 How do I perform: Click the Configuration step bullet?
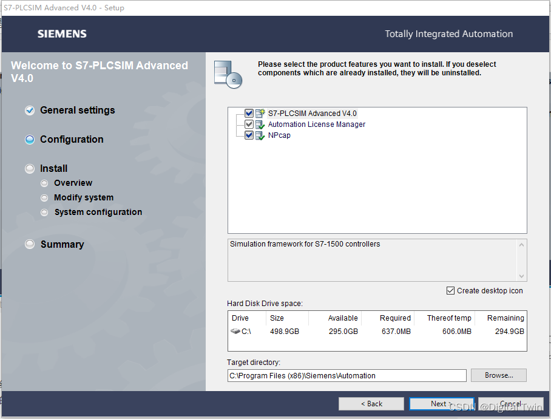coord(30,140)
